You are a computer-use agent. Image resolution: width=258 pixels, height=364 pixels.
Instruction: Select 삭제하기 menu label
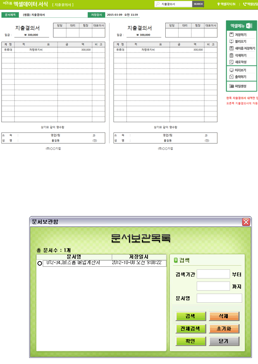(241, 56)
